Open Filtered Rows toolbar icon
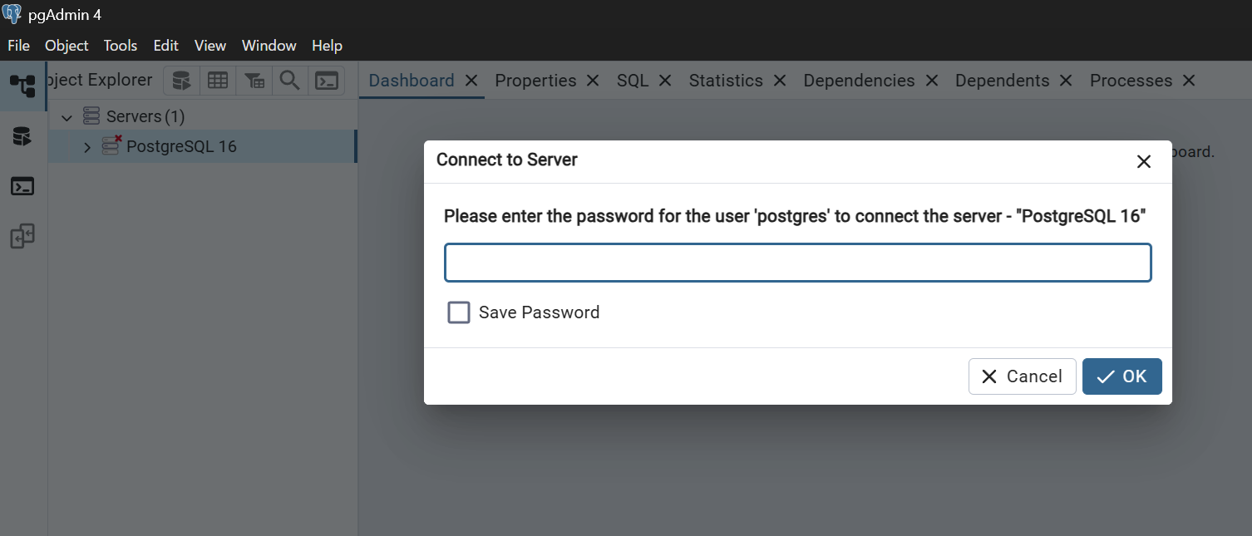 [254, 81]
